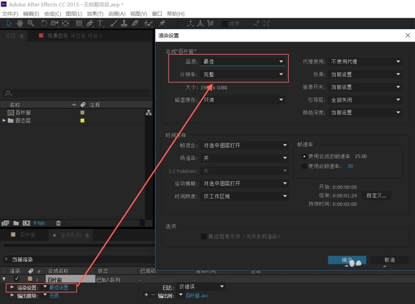Screen dimensions: 415x304
Task: Delete selected item with the trash icon
Action: click(59, 223)
